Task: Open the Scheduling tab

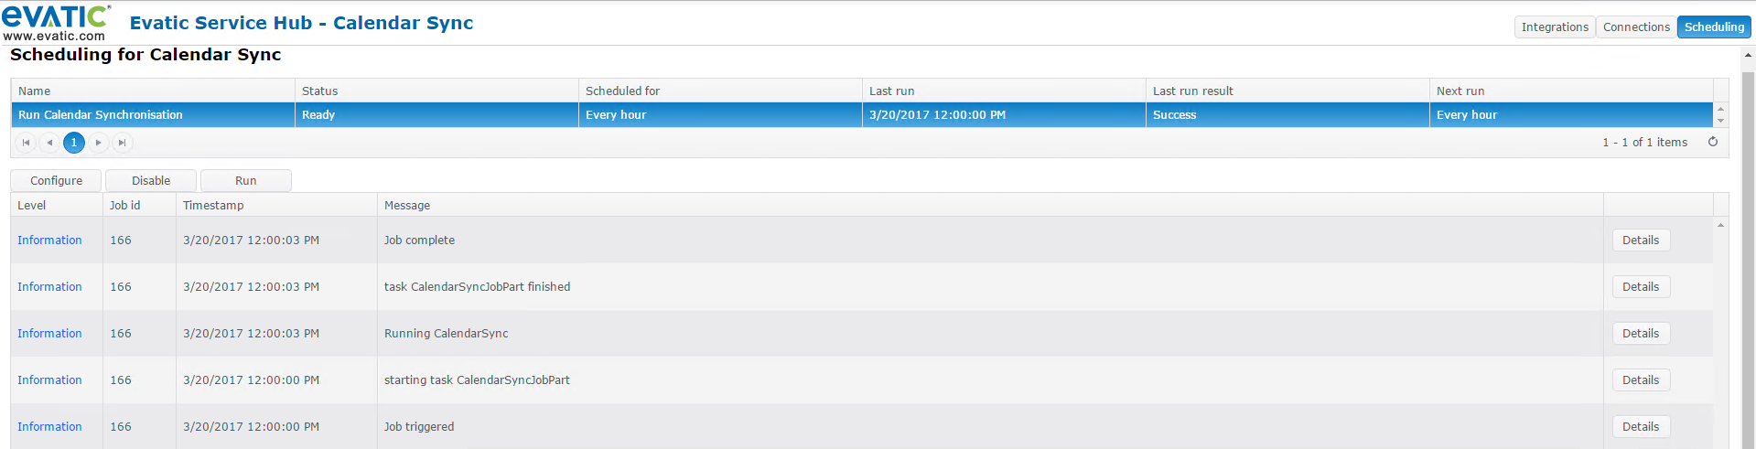Action: pos(1714,27)
